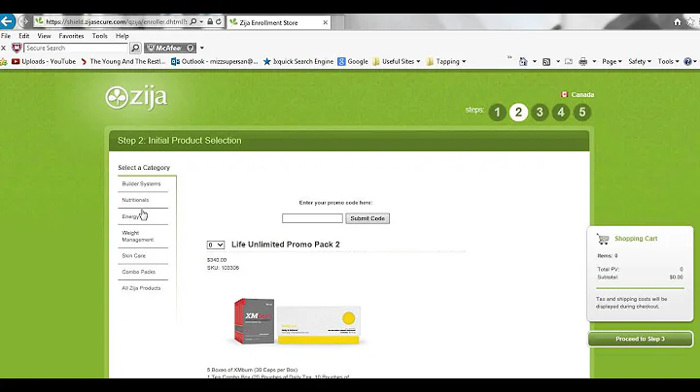
Task: Go to step 5 circle
Action: 582,113
